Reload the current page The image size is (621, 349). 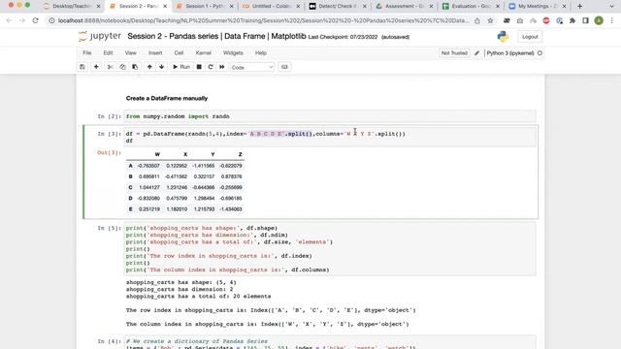pos(35,20)
